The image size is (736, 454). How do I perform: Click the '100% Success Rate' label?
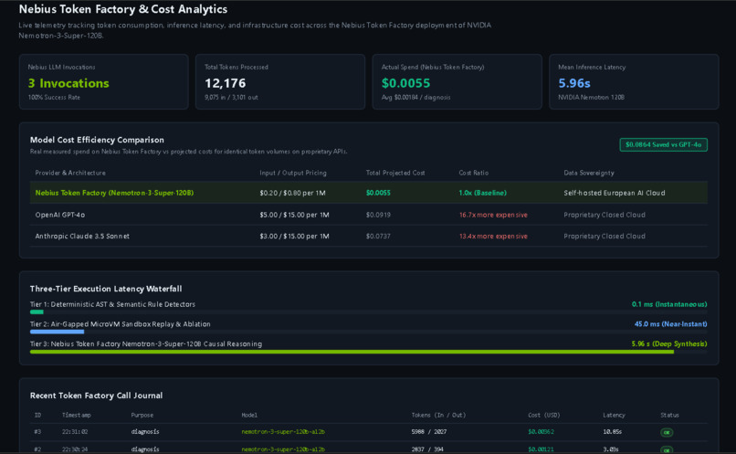(x=54, y=97)
